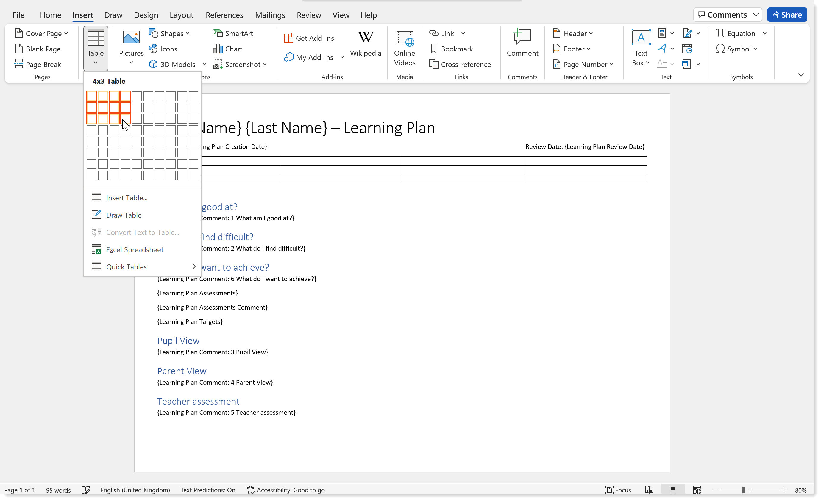Open the File menu
This screenshot has width=821, height=501.
tap(18, 15)
